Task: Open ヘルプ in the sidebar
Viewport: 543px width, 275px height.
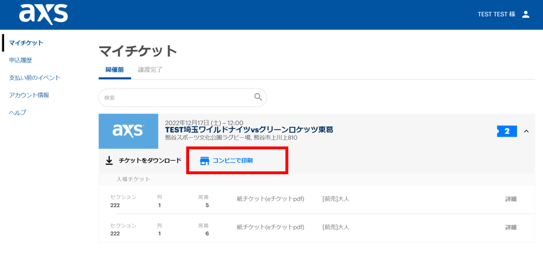Action: pyautogui.click(x=17, y=112)
